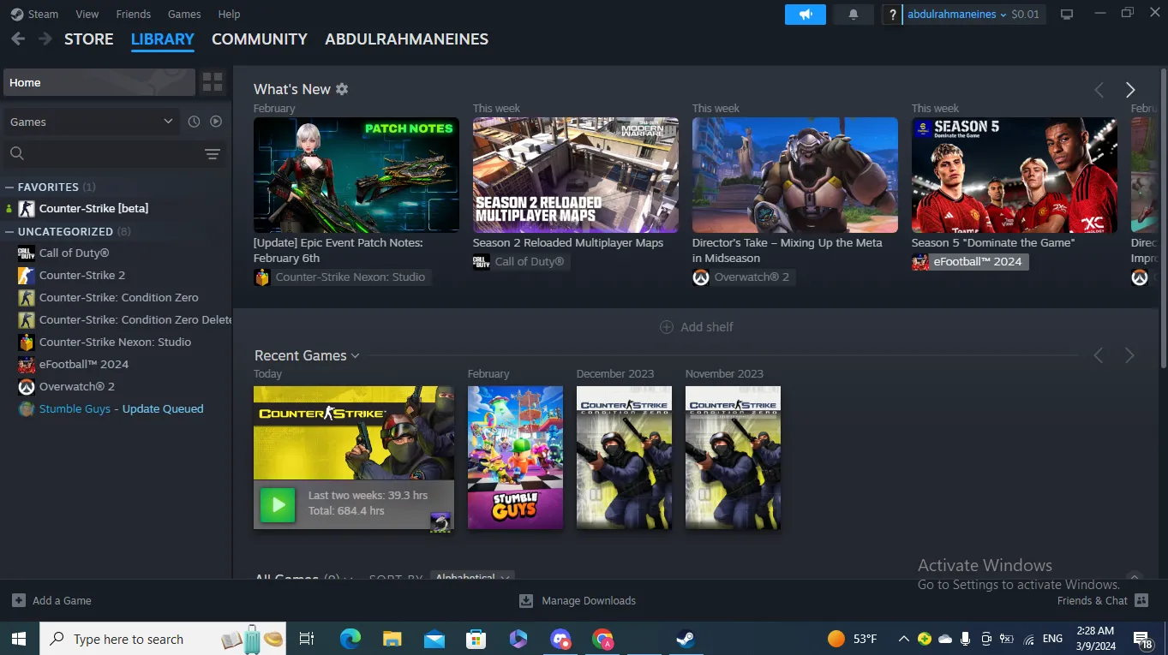Open advanced filter options icon
The image size is (1168, 655).
click(x=213, y=154)
